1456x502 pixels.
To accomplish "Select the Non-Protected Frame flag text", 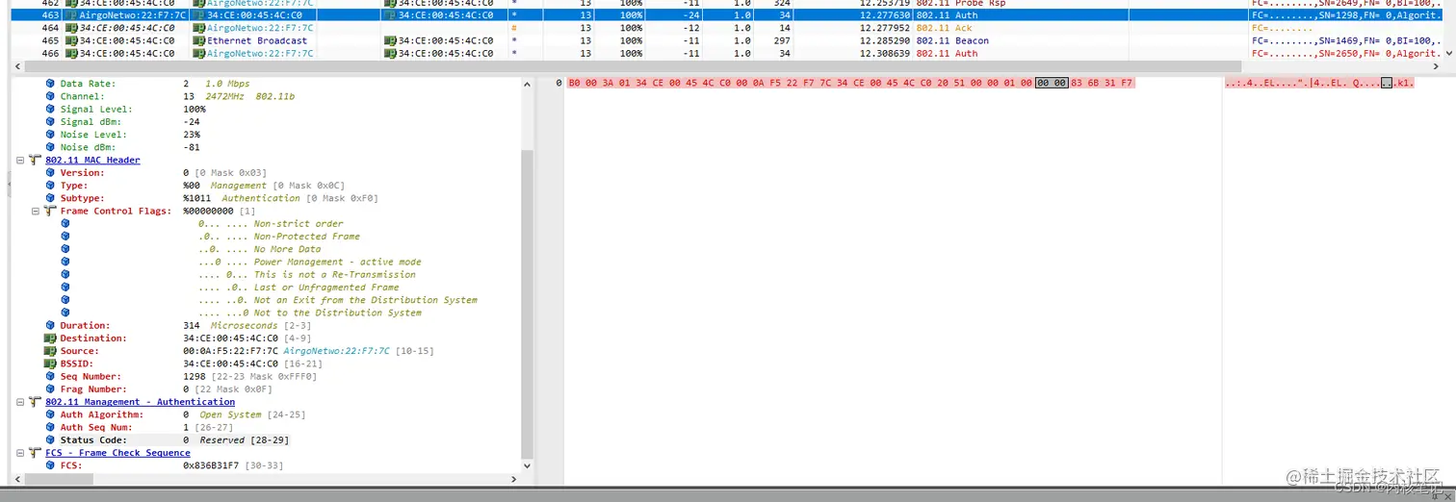I will point(279,237).
